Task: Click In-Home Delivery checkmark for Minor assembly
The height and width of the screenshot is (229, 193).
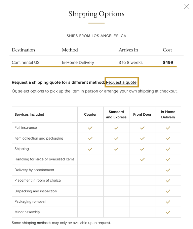Action: pyautogui.click(x=168, y=212)
